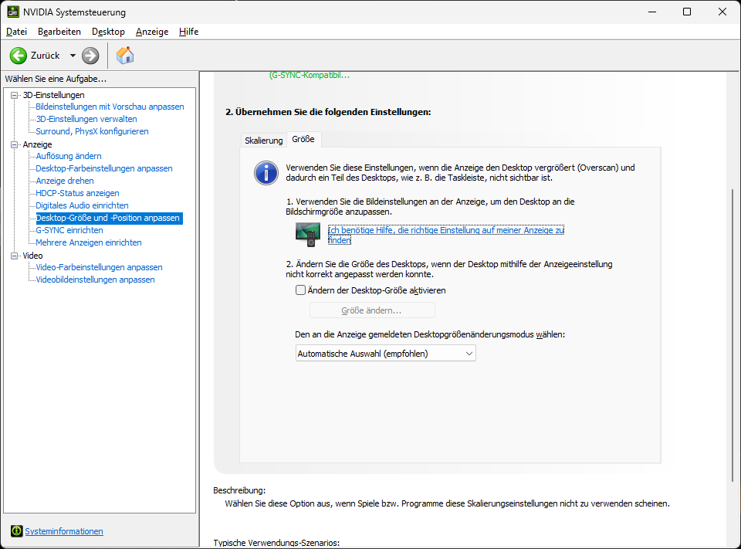741x549 pixels.
Task: Click the grey forward arrow icon
Action: pyautogui.click(x=90, y=56)
